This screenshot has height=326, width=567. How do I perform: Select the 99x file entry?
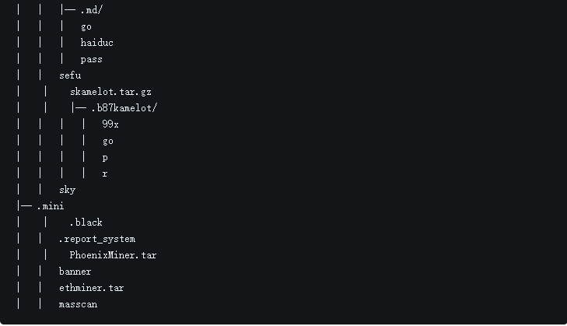point(110,124)
